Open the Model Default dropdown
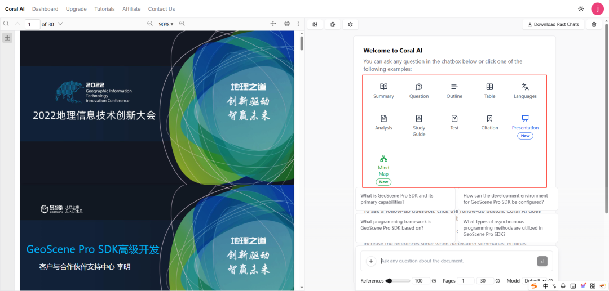Screen dimensions: 609x291 (535, 280)
